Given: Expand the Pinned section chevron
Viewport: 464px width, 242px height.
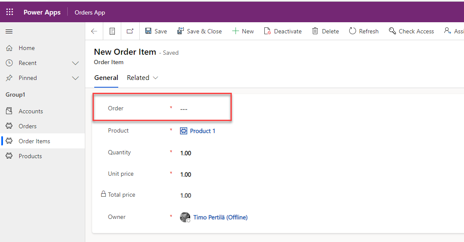Looking at the screenshot, I should pyautogui.click(x=75, y=78).
